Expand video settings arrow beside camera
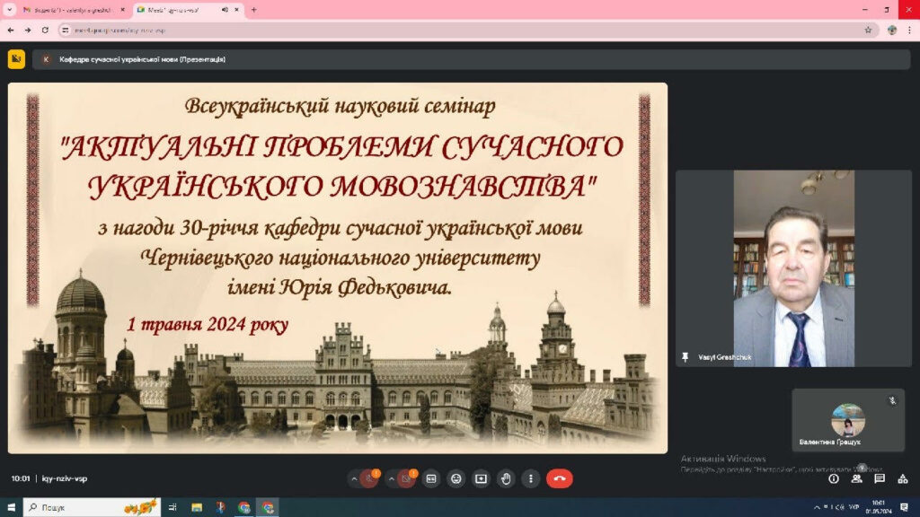The height and width of the screenshot is (517, 920). tap(391, 478)
